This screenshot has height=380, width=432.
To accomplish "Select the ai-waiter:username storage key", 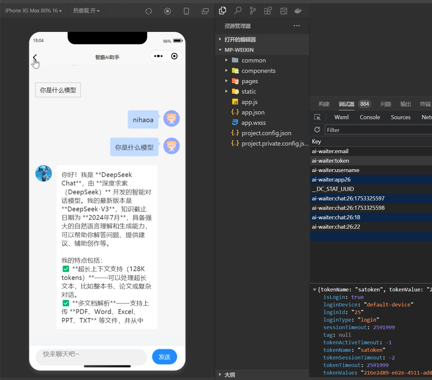I will (371, 170).
